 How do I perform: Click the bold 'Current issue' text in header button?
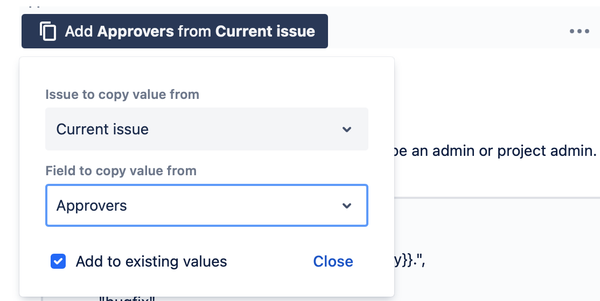(x=265, y=31)
